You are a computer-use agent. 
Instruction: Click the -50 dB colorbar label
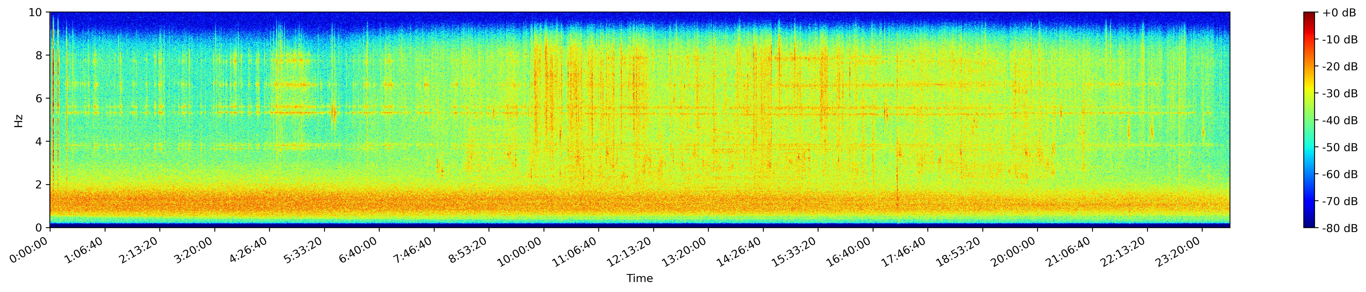pyautogui.click(x=1340, y=147)
